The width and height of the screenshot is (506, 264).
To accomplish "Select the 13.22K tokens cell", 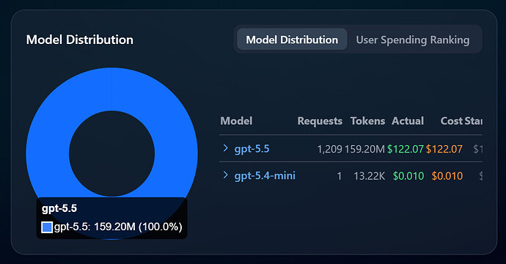I will coord(369,176).
